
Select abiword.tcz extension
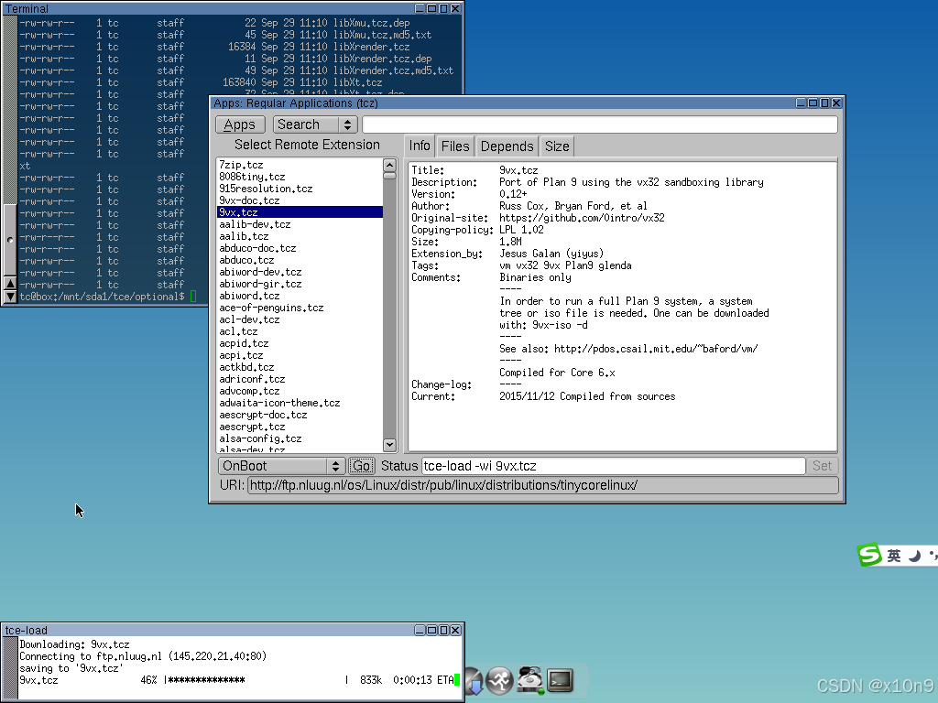point(300,296)
